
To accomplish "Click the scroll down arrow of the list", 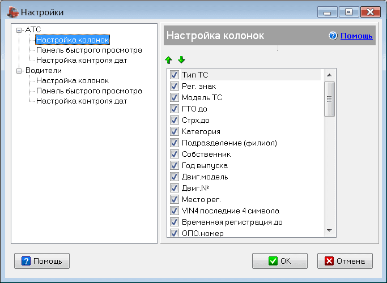I will pyautogui.click(x=329, y=230).
